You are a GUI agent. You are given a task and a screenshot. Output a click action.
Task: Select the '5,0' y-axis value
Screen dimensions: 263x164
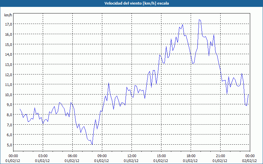(x=9, y=145)
